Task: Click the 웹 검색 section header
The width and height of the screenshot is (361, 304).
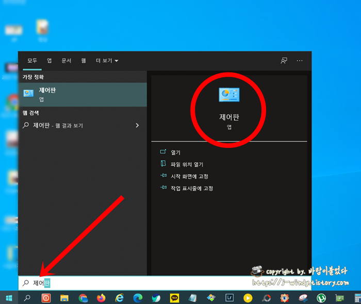Action: pos(30,113)
